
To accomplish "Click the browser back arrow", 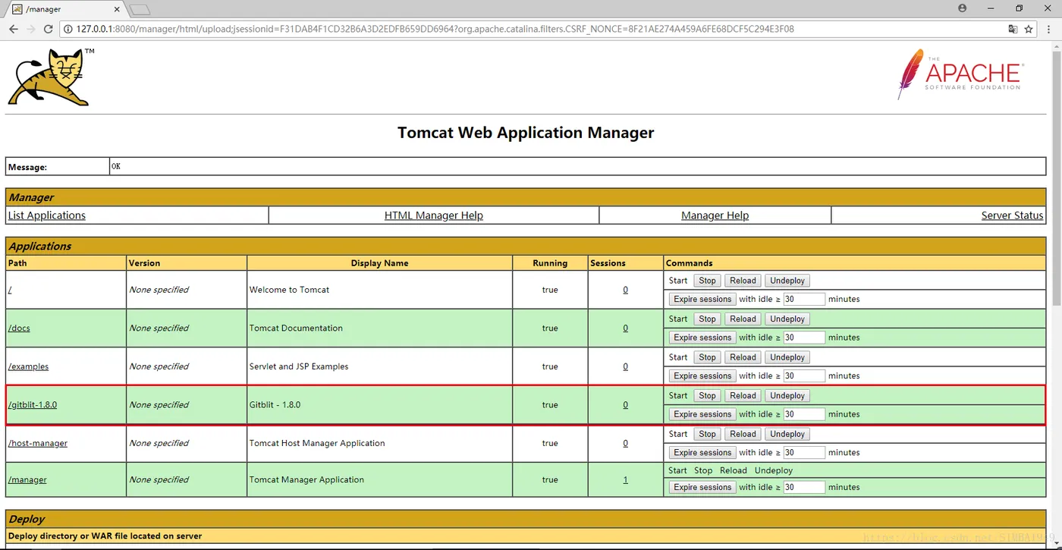I will [14, 29].
